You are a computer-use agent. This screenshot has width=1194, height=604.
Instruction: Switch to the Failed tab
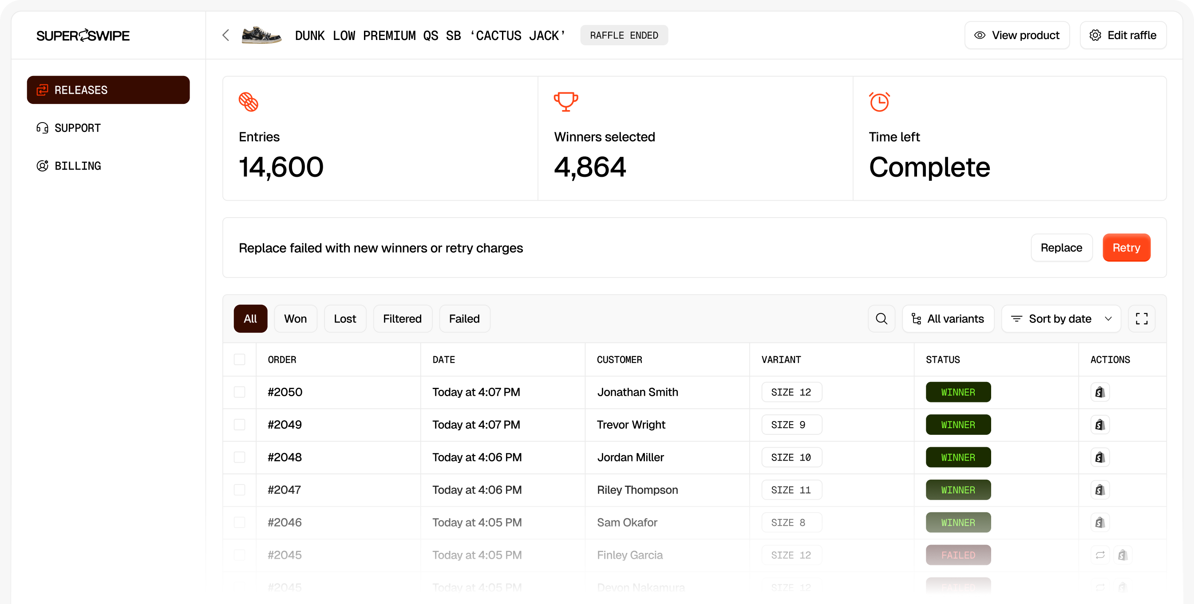click(464, 319)
